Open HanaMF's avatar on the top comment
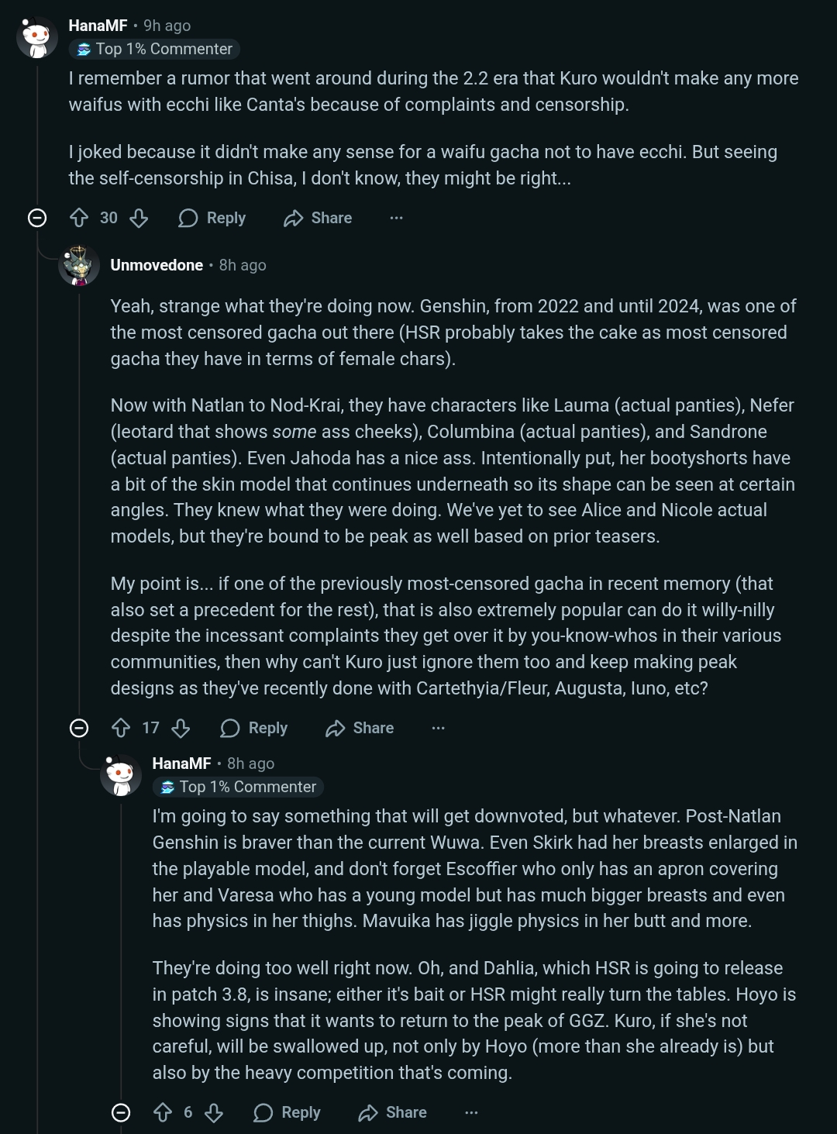The height and width of the screenshot is (1134, 837). [37, 37]
